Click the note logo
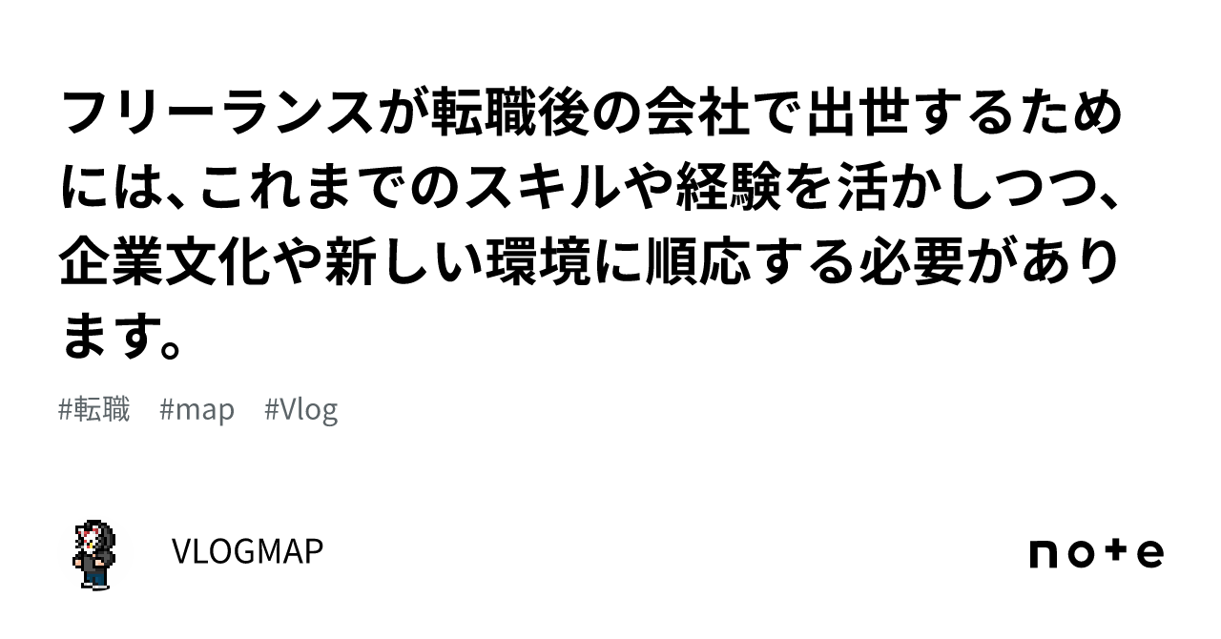This screenshot has width=1221, height=639. coord(1096,553)
